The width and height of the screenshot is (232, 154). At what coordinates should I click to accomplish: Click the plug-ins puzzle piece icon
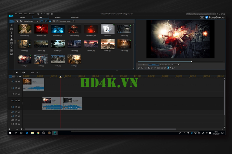coord(21,21)
